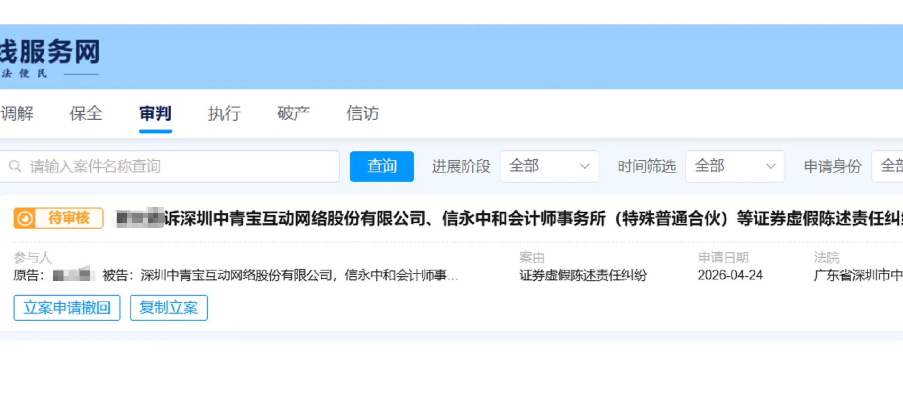Click the defendant text 深圳中青宝互动网络股份有限公司

pos(237,275)
